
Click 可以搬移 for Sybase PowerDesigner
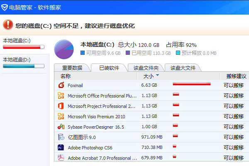click(x=234, y=127)
